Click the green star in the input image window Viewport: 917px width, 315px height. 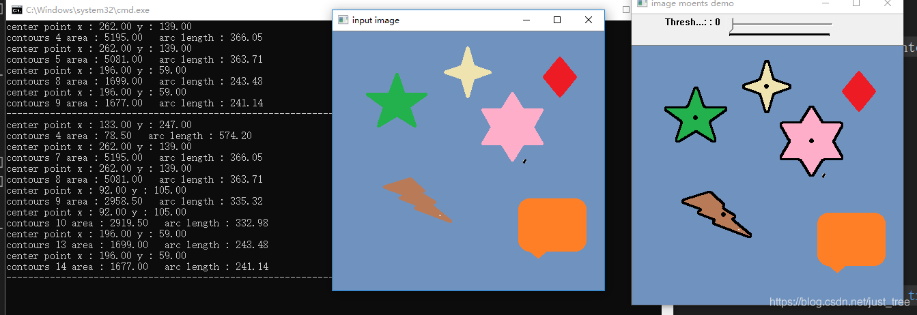point(396,102)
